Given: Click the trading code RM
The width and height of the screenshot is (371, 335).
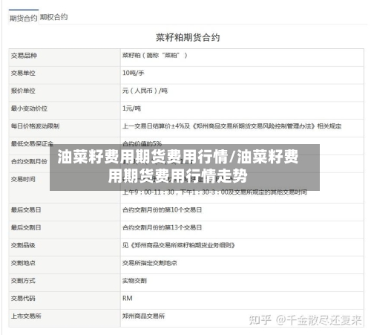Looking at the screenshot, I should click(x=128, y=298).
